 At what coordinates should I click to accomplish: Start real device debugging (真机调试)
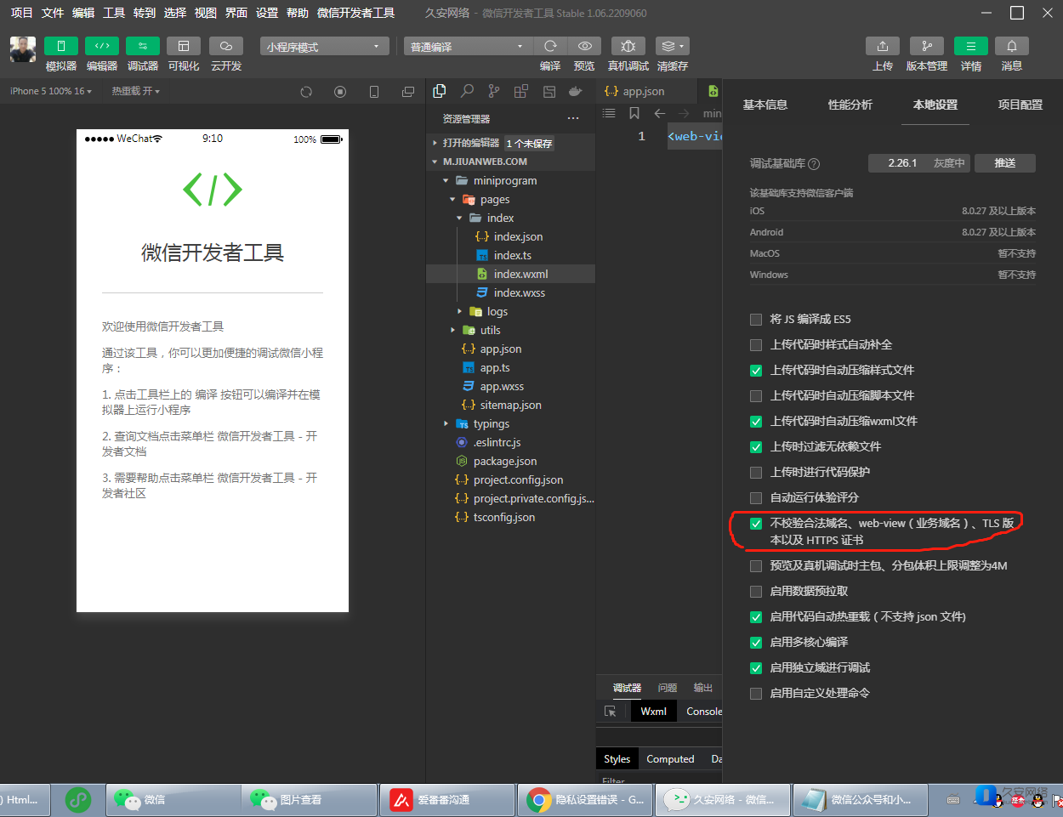(x=628, y=46)
